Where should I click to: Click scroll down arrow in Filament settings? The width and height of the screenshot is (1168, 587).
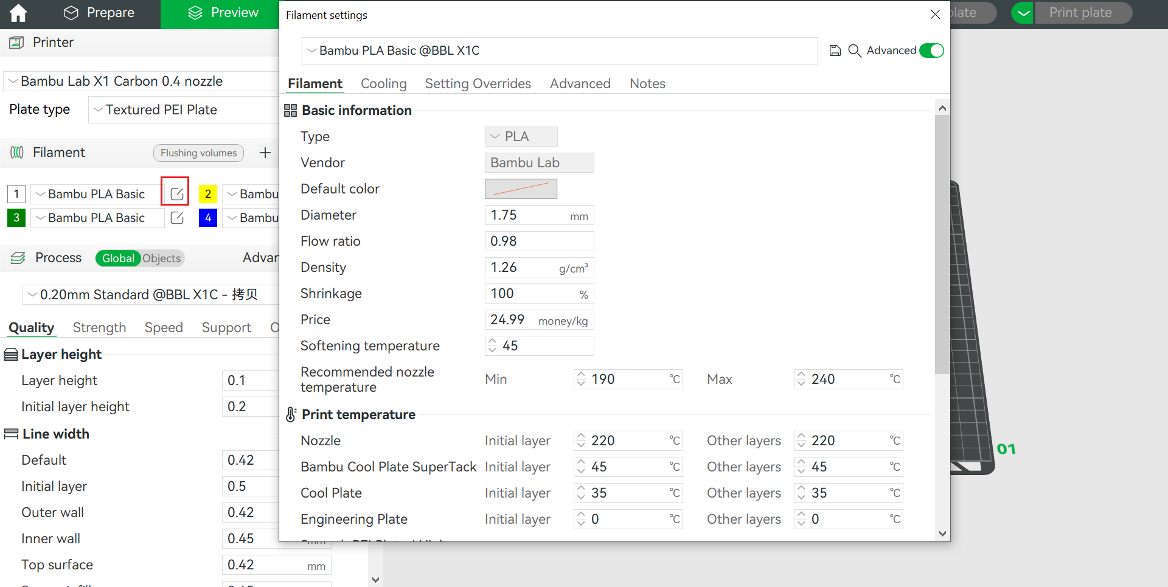[942, 533]
